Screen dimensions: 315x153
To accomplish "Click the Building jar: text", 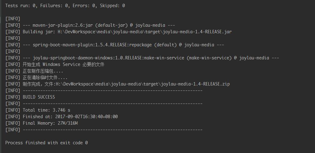I will [39, 32].
